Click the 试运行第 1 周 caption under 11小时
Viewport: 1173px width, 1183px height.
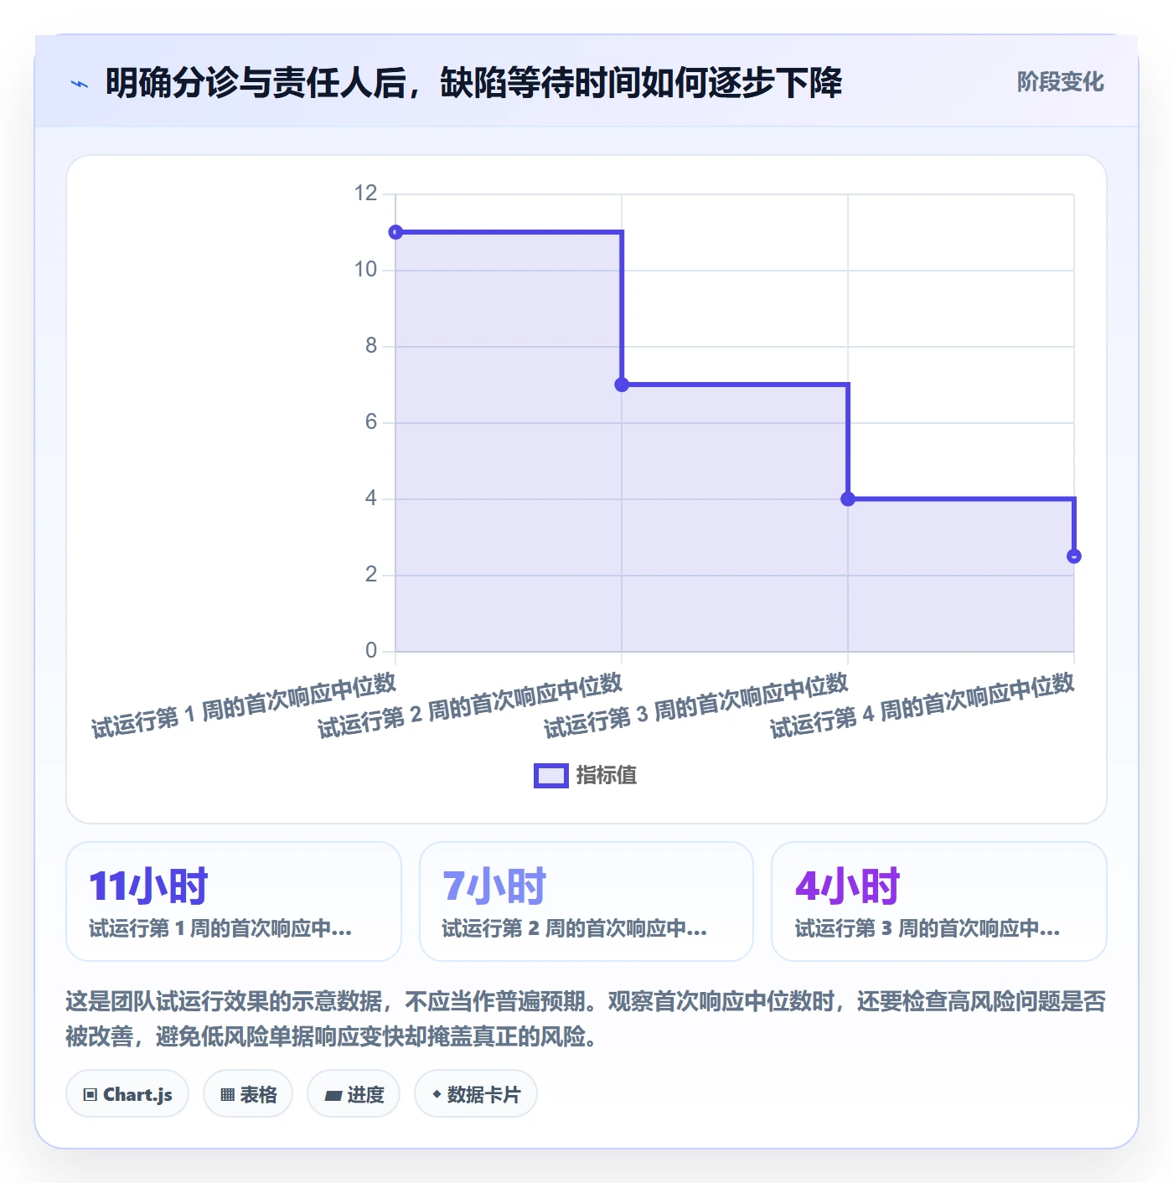coord(220,928)
